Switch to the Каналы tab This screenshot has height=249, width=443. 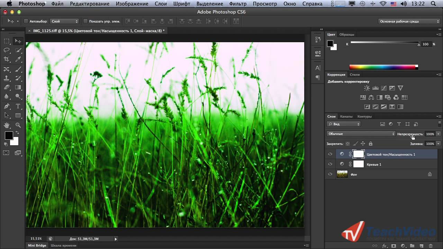click(x=346, y=117)
